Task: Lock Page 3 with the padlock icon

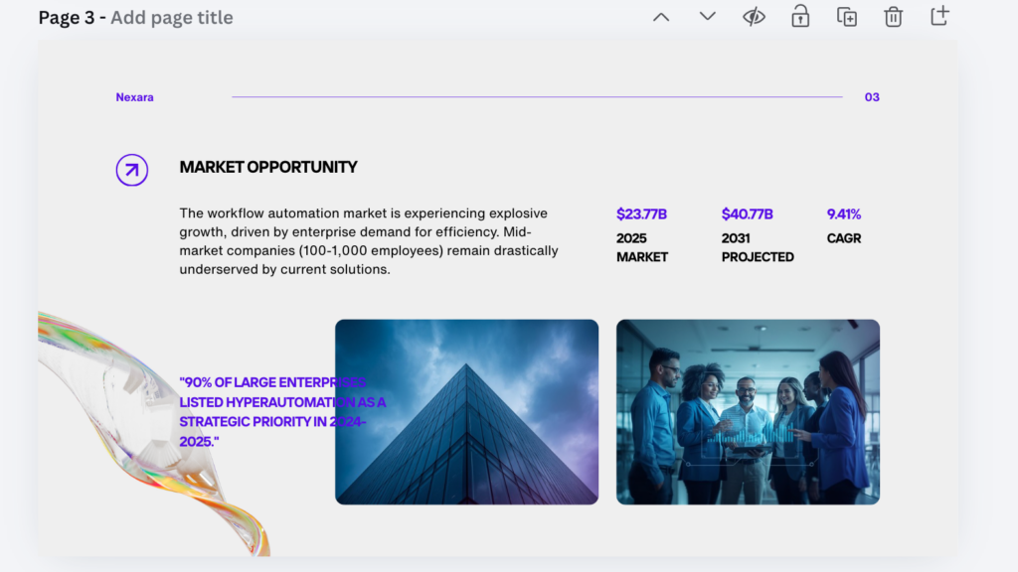Action: point(800,16)
